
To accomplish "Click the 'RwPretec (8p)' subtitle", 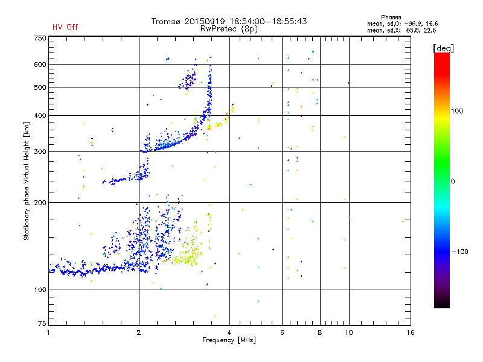I will tap(229, 29).
